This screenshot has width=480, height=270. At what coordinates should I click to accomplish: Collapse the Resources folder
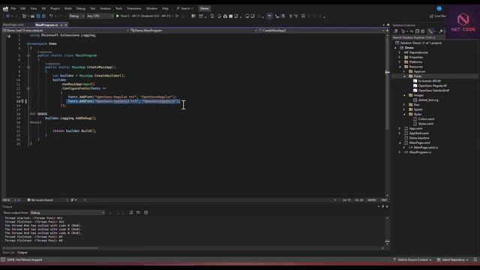tap(400, 67)
